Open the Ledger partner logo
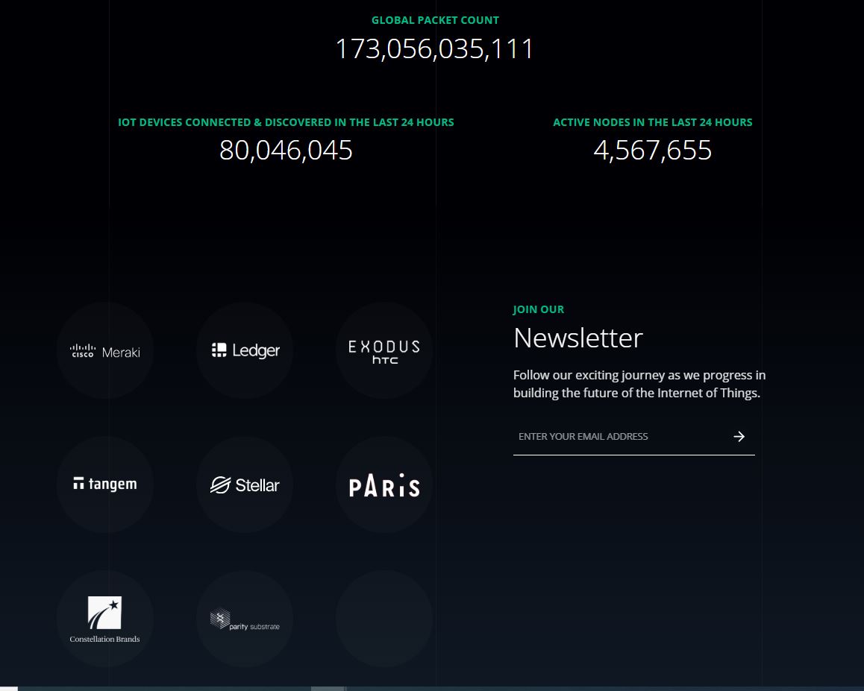Screen dimensions: 864x691 point(245,351)
